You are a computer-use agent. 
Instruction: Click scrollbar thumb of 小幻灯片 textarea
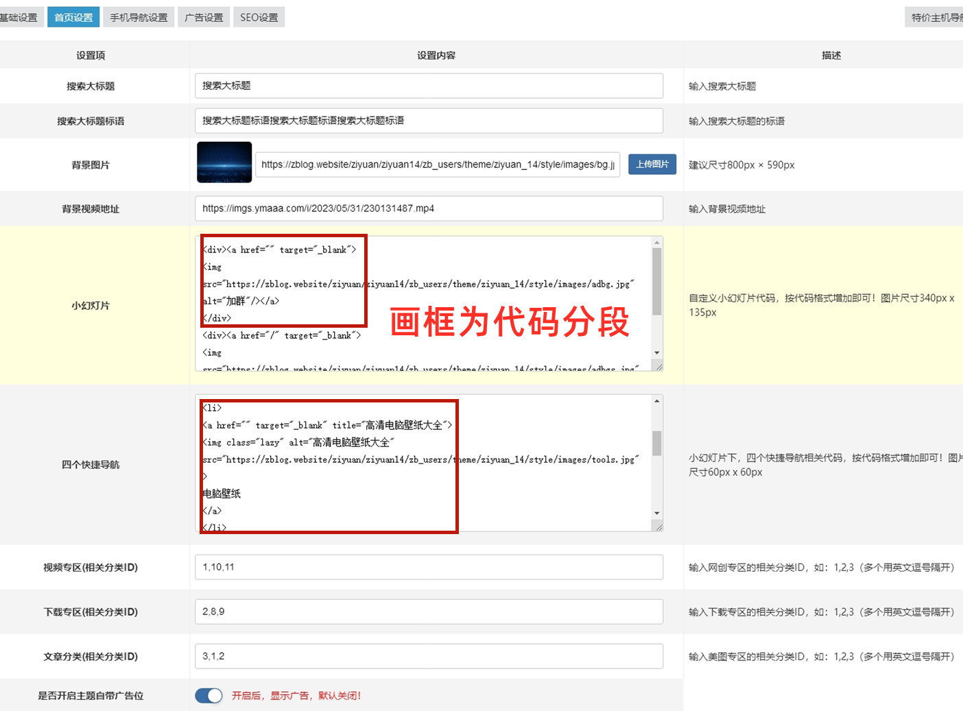(657, 282)
